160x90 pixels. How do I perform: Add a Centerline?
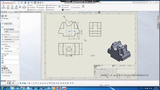[x=65, y=7]
